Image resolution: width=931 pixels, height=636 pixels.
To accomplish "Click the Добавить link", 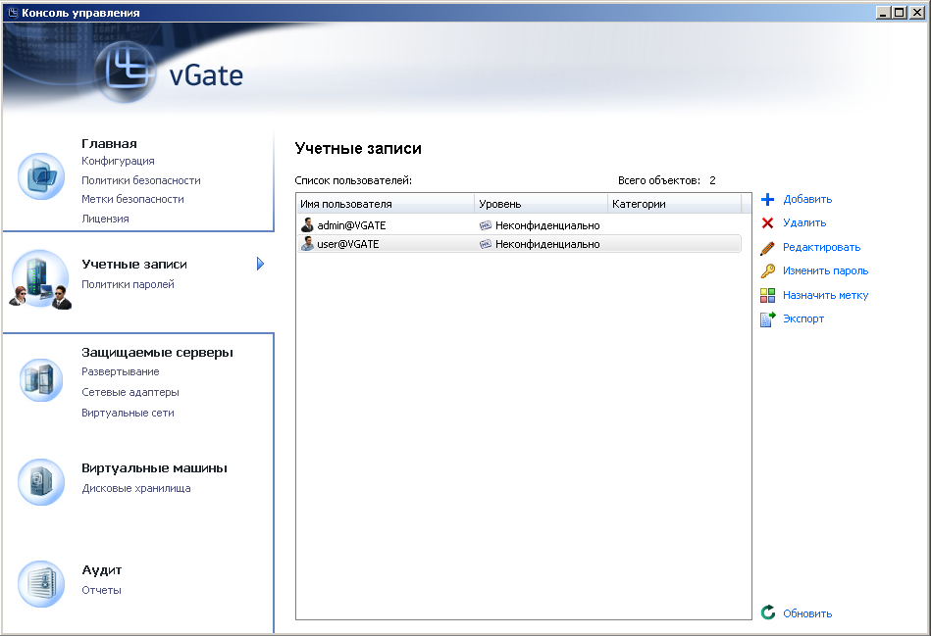I will [x=807, y=199].
